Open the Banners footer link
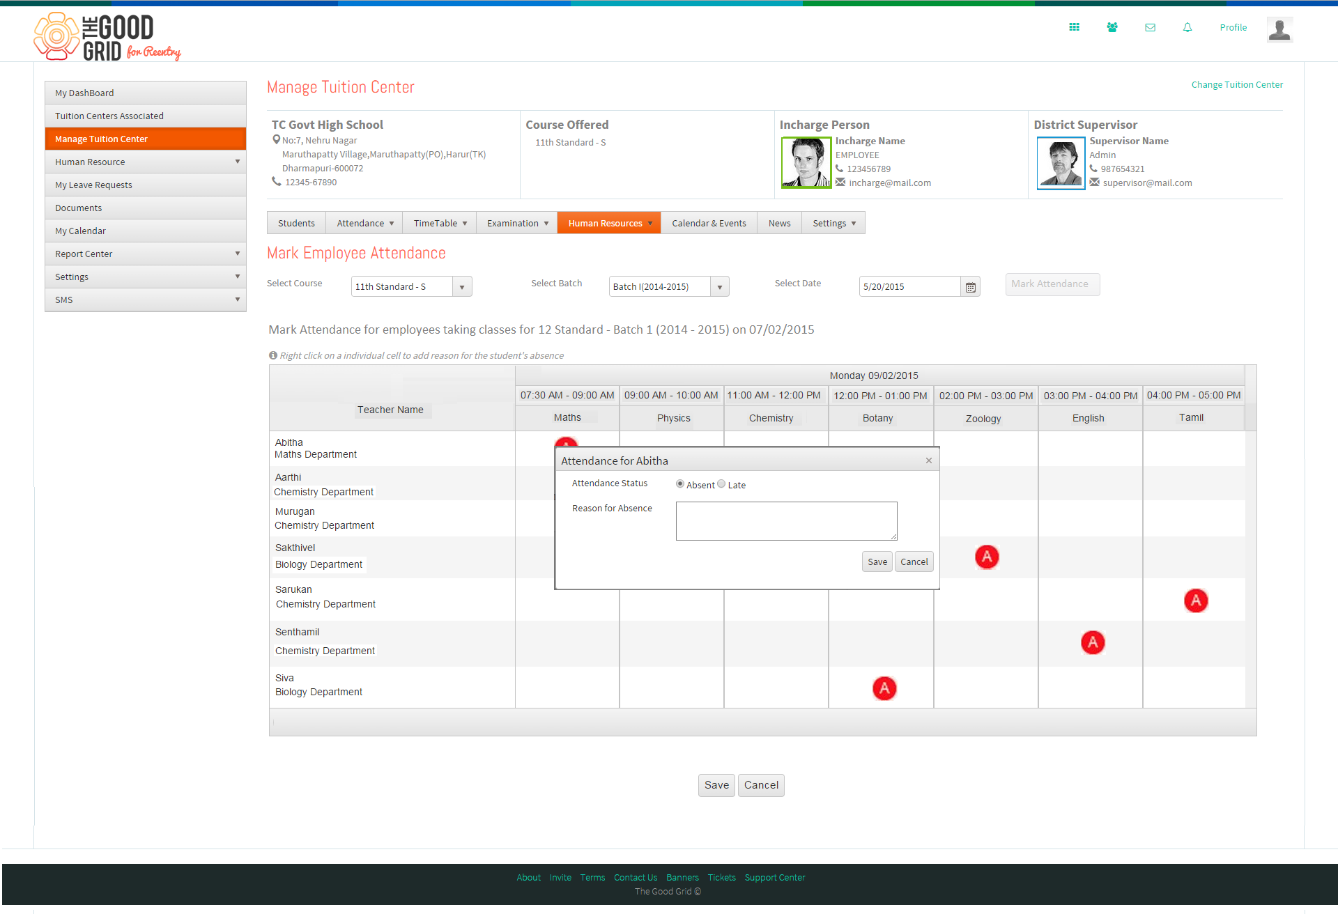 pos(682,877)
